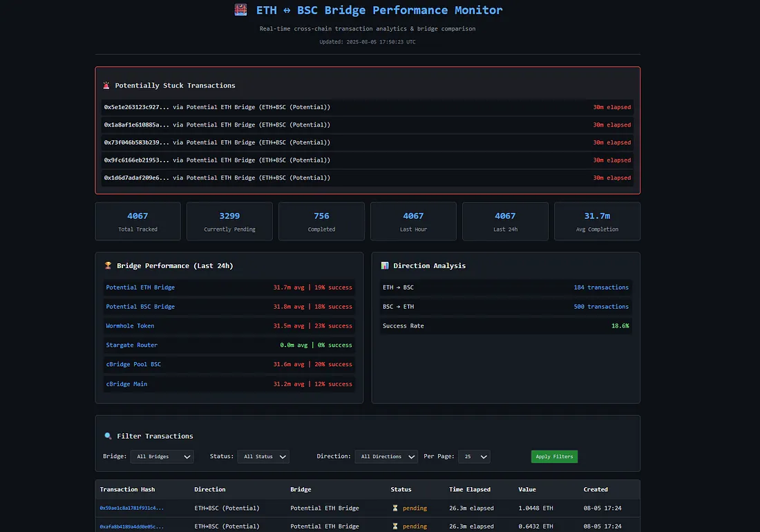760x532 pixels.
Task: Click cBridge Pool BSC in performance list
Action: (x=133, y=365)
